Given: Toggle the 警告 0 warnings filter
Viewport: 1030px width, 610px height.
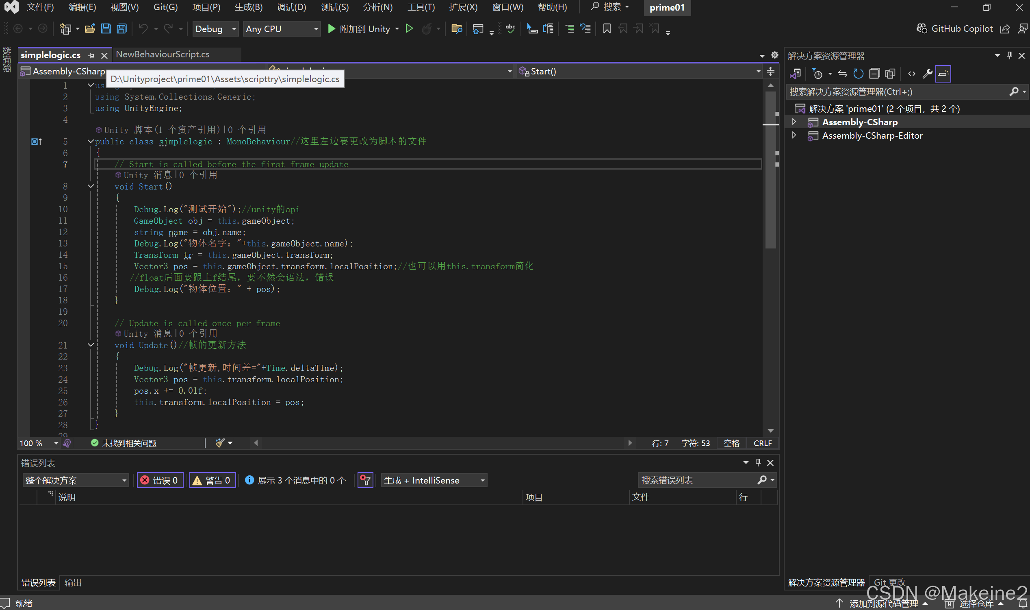Looking at the screenshot, I should point(213,480).
